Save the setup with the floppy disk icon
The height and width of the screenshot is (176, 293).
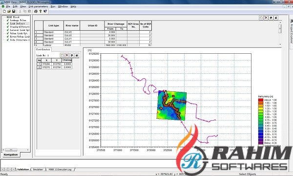click(x=14, y=11)
